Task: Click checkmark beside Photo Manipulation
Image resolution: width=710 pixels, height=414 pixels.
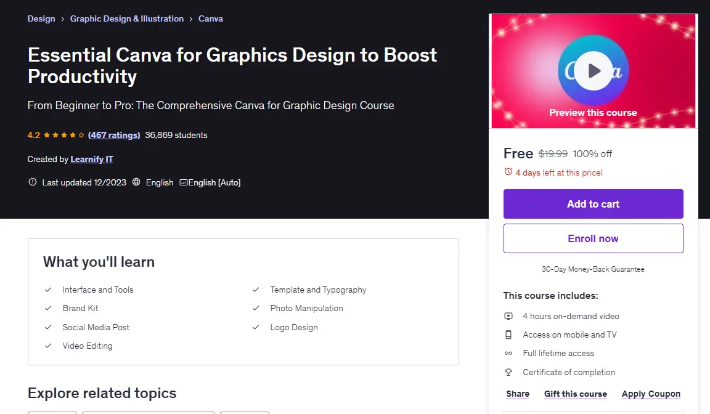Action: tap(256, 308)
